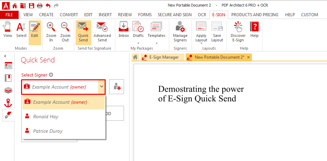Image resolution: width=327 pixels, height=161 pixels.
Task: Open the anchor destinations sidebar panel
Action: click(x=8, y=103)
